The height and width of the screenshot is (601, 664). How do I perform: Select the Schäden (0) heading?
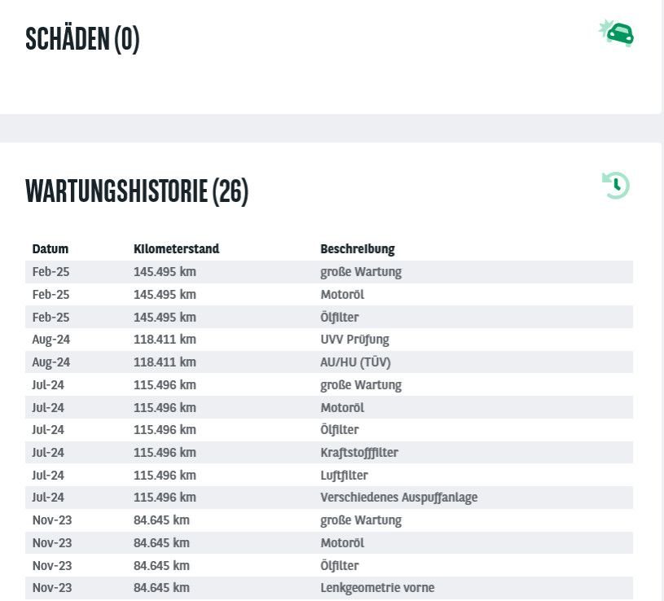[x=82, y=39]
